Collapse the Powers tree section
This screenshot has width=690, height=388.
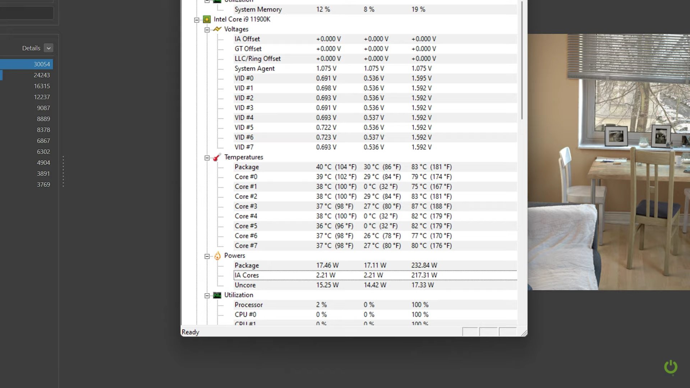pyautogui.click(x=207, y=257)
